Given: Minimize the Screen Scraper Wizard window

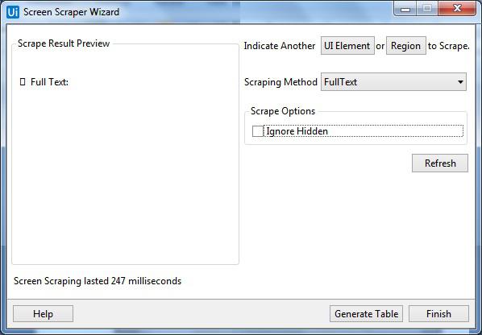Looking at the screenshot, I should (x=405, y=9).
